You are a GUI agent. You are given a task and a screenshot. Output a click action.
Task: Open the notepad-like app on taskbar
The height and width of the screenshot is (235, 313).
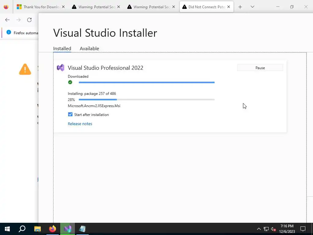[83, 229]
